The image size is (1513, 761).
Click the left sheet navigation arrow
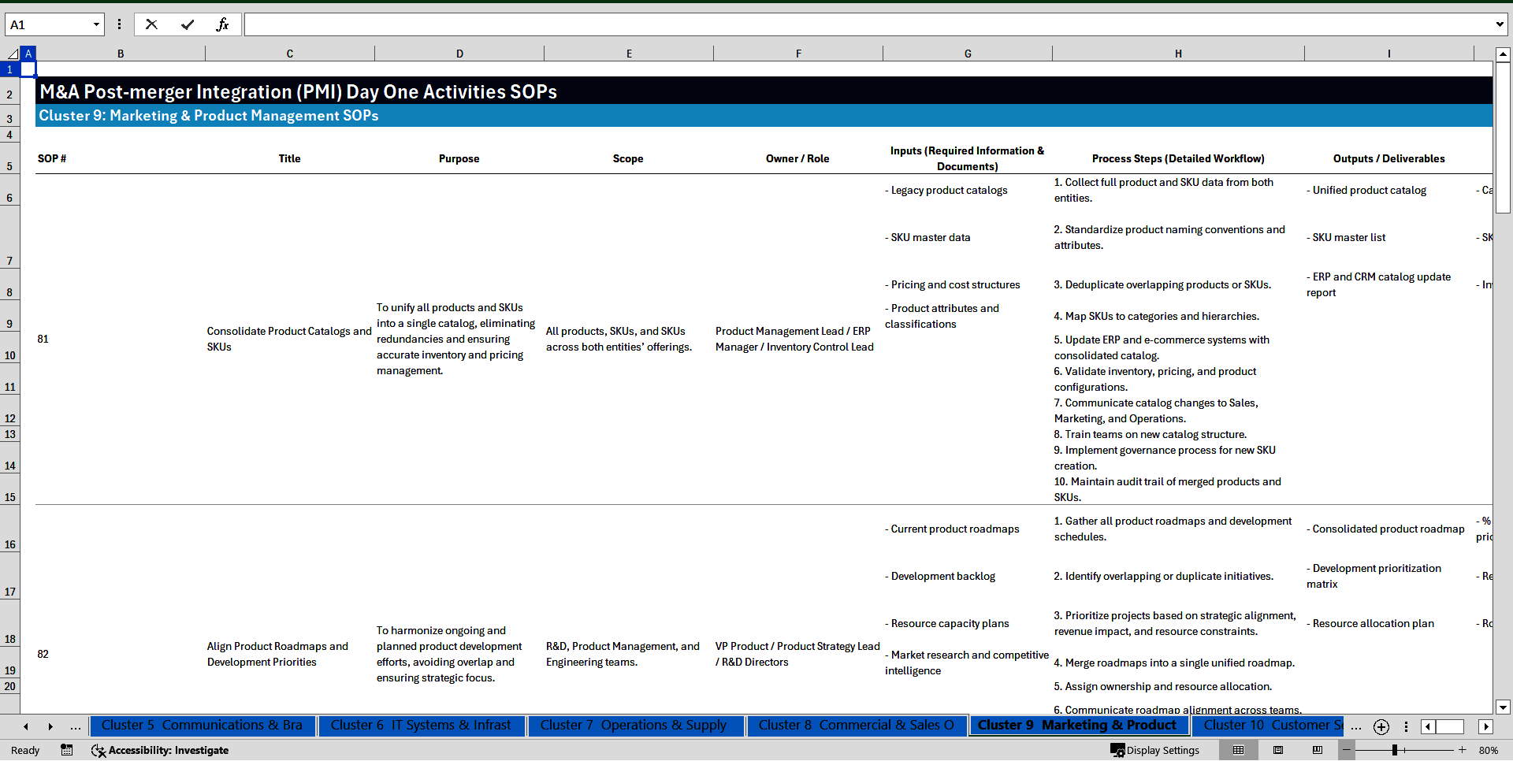coord(26,726)
